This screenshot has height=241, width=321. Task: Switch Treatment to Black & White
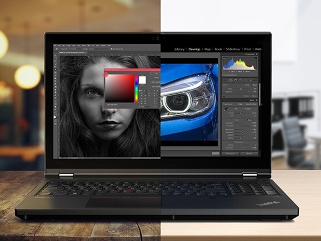(251, 104)
